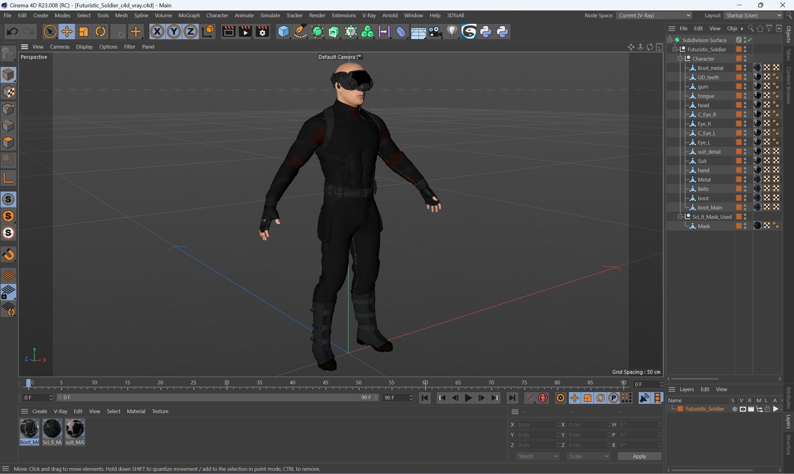Collapse the Character group node
Image resolution: width=794 pixels, height=474 pixels.
pos(680,58)
